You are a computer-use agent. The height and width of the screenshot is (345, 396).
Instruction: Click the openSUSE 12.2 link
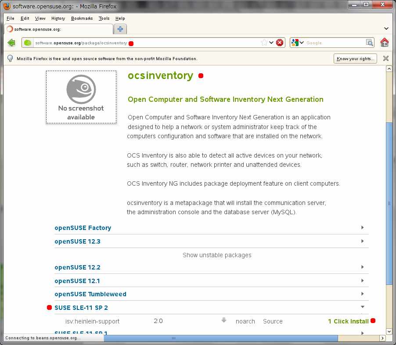[77, 267]
